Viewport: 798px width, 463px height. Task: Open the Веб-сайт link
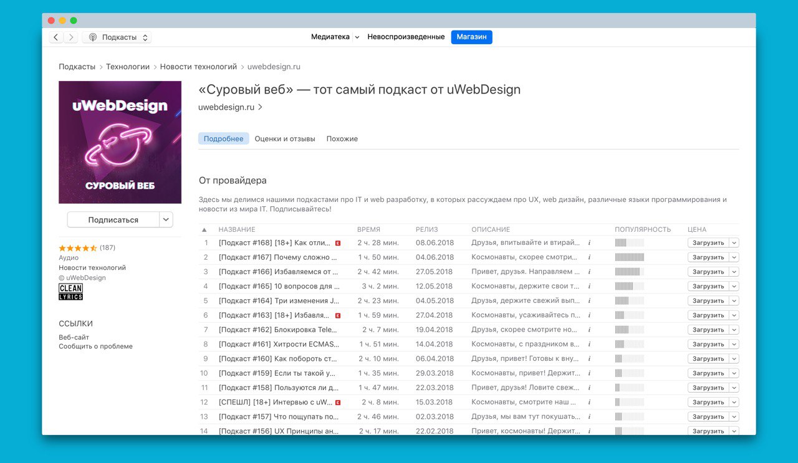click(74, 337)
